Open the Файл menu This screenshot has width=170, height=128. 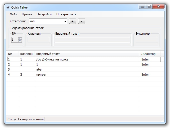[13, 14]
